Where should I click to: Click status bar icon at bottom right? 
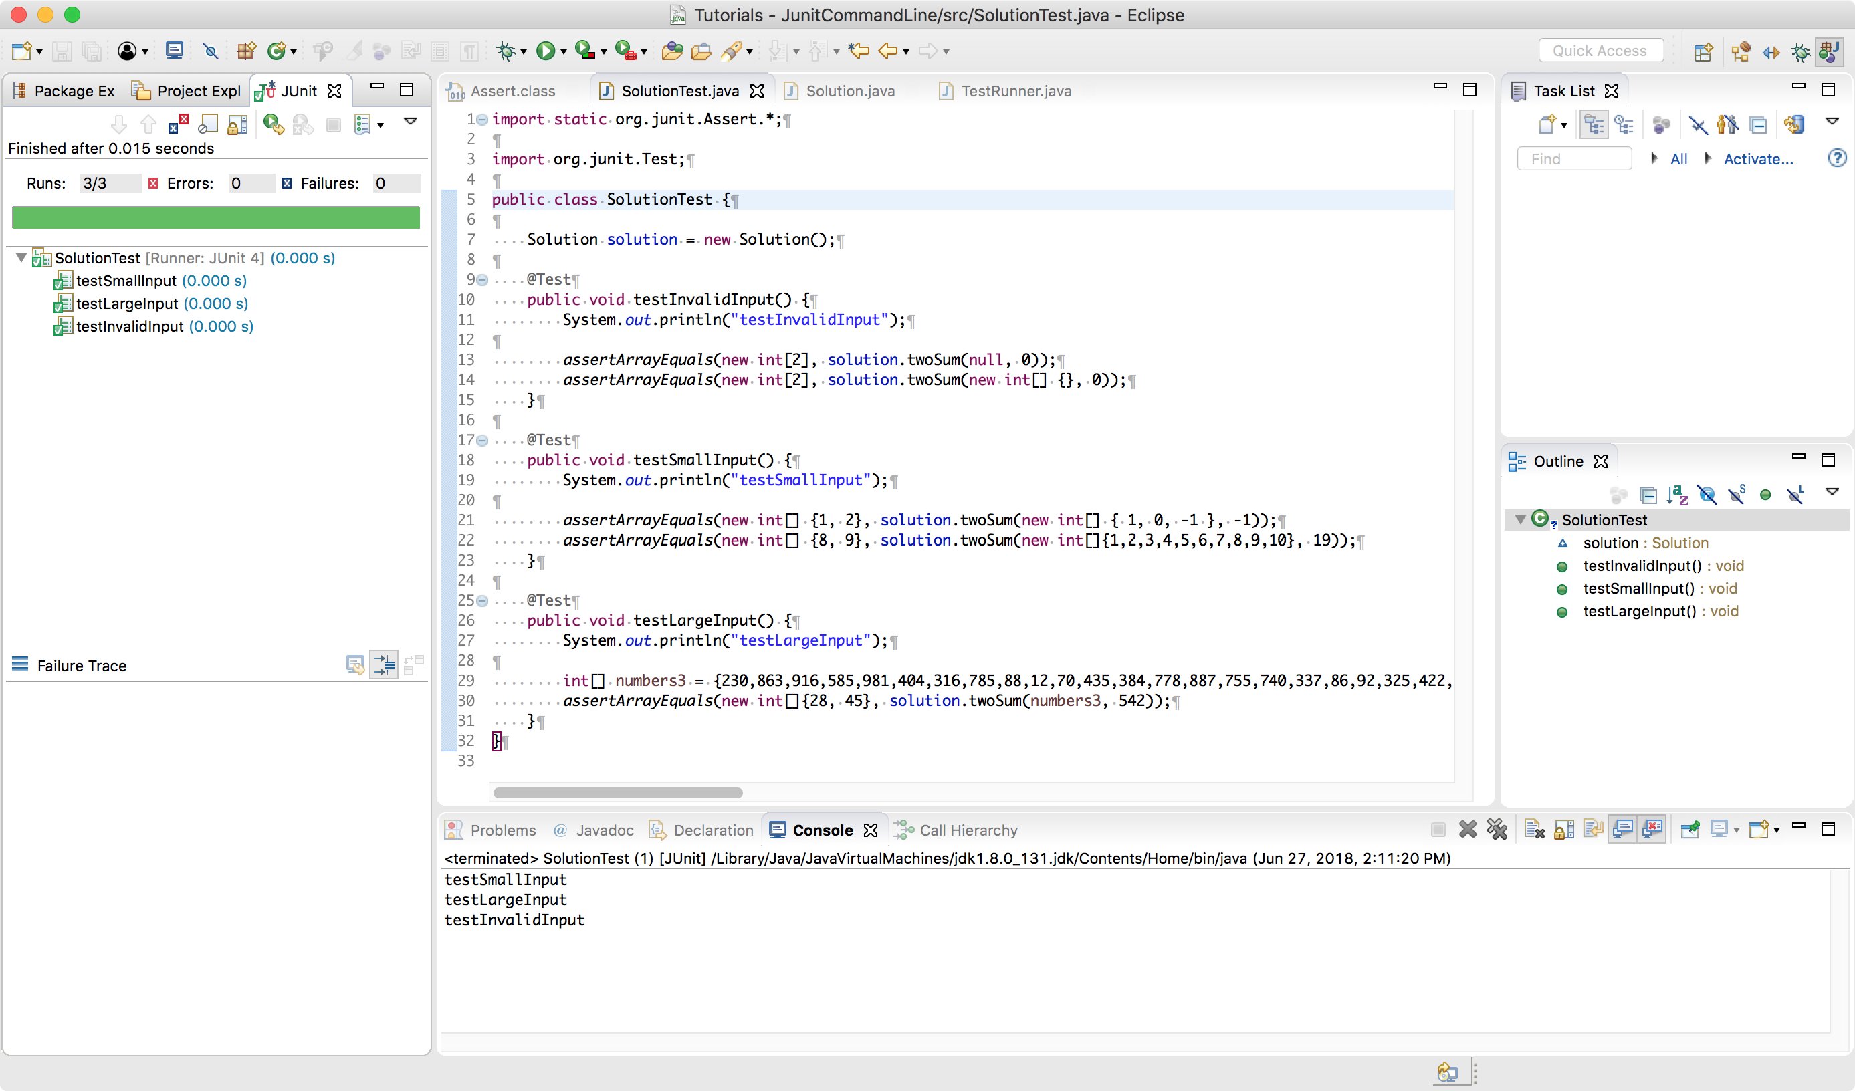tap(1447, 1071)
